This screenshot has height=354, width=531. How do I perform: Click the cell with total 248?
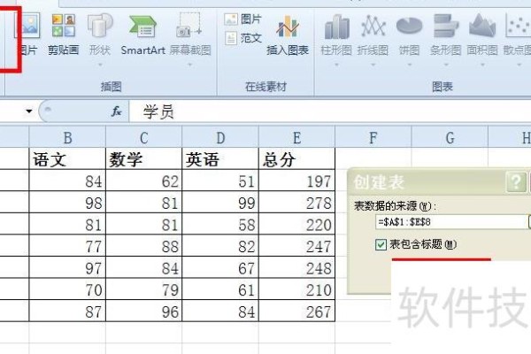coord(297,267)
